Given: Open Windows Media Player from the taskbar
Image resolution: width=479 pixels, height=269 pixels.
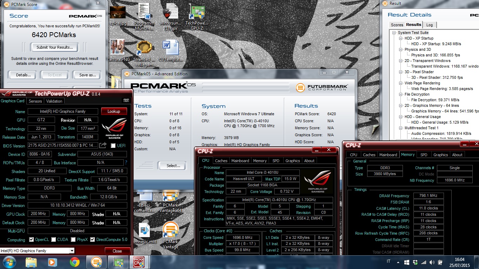Looking at the screenshot, I should click(x=53, y=262).
